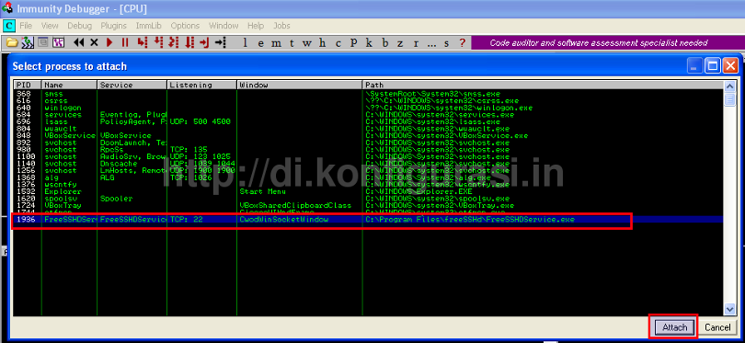
Task: Click the process list scrollbar thumb
Action: pyautogui.click(x=730, y=99)
